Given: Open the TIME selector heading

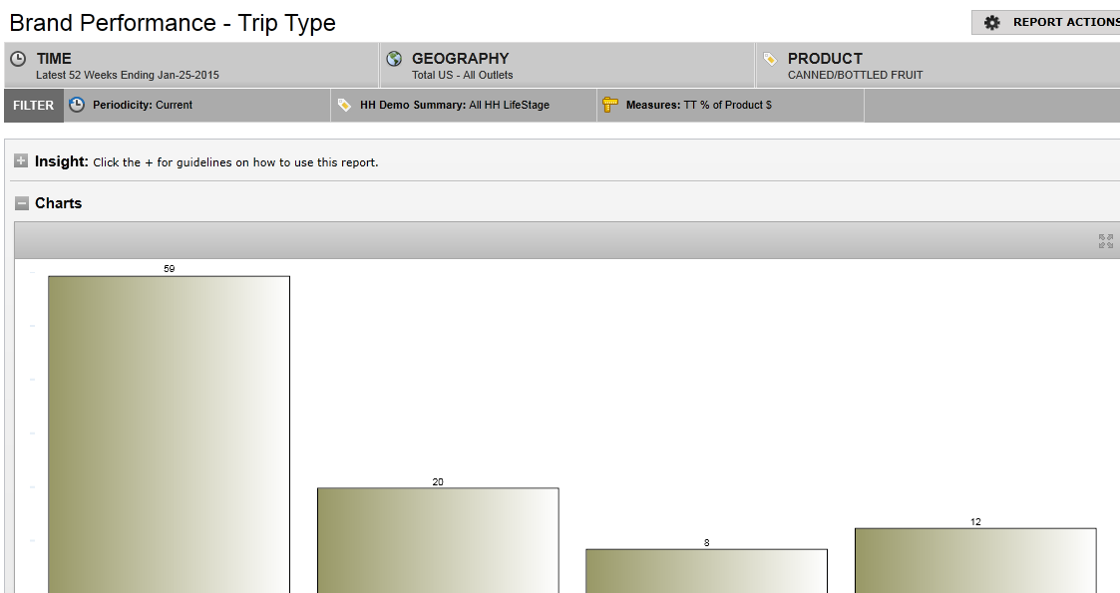Looking at the screenshot, I should [54, 59].
